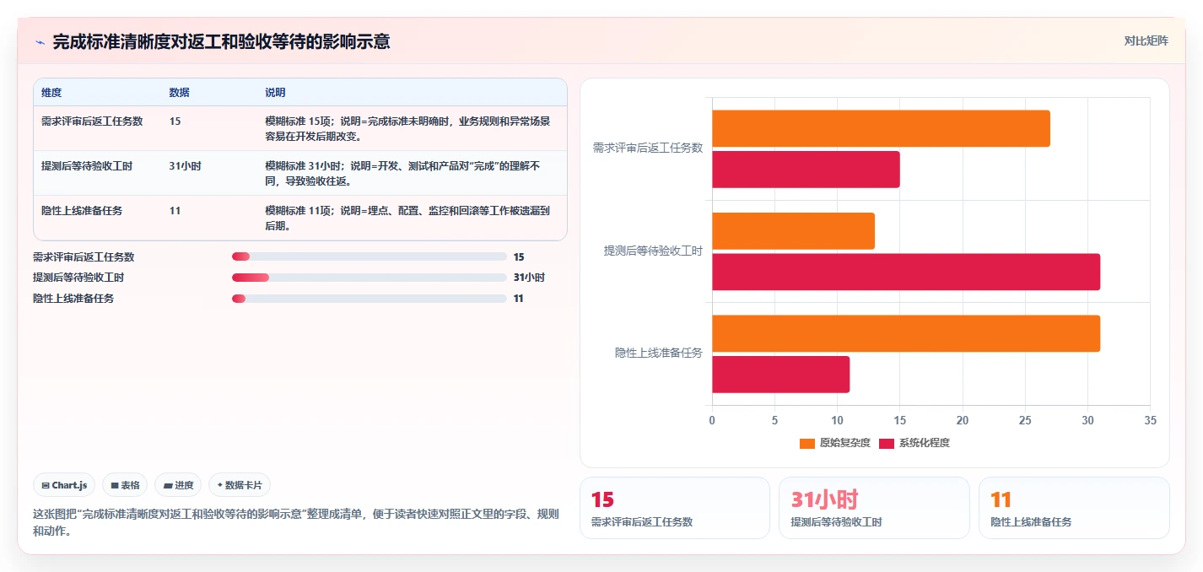The image size is (1203, 572).
Task: Click the orange bar for 隐性上线准备任务
Action: point(906,333)
